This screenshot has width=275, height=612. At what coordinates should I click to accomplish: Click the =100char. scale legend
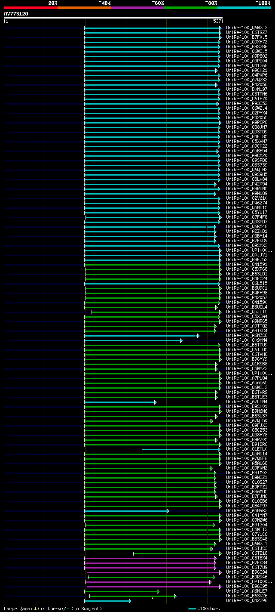click(205, 609)
